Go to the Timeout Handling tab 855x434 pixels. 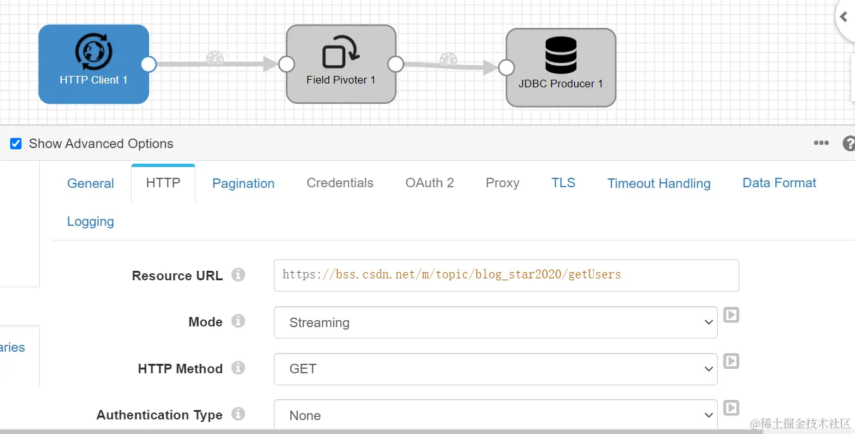coord(659,183)
